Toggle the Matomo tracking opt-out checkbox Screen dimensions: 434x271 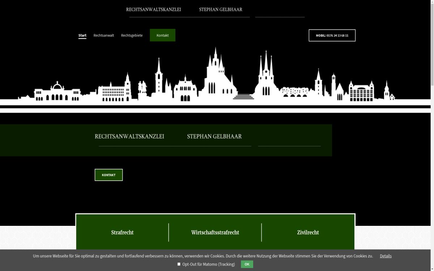tap(179, 264)
